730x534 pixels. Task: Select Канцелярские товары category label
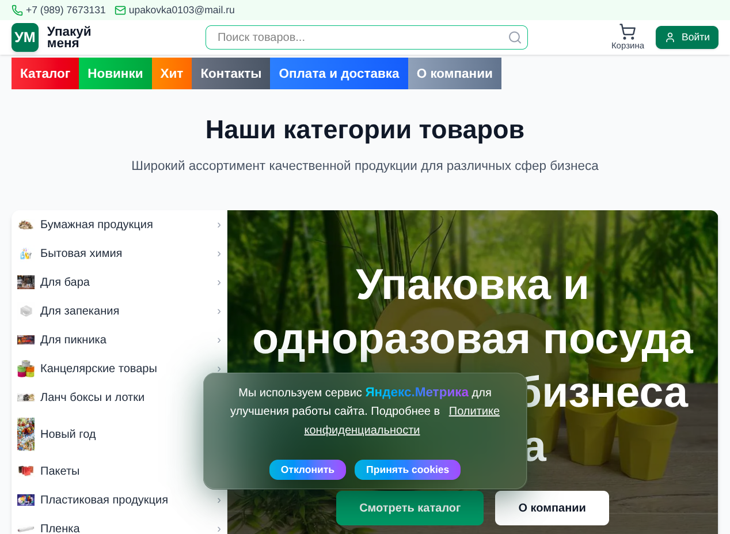pyautogui.click(x=98, y=369)
